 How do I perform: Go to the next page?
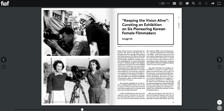click(219, 60)
